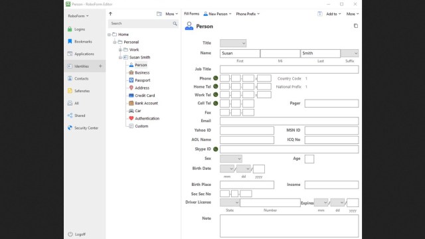The height and width of the screenshot is (239, 425).
Task: Go up one folder level arrow
Action: pyautogui.click(x=110, y=14)
